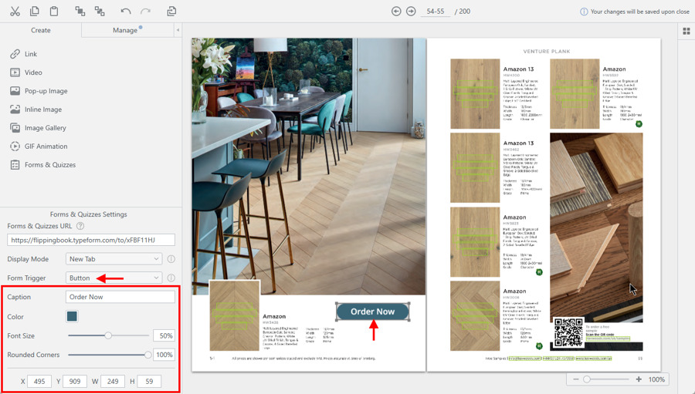Click the Bring to front icon
This screenshot has width=695, height=394.
80,11
